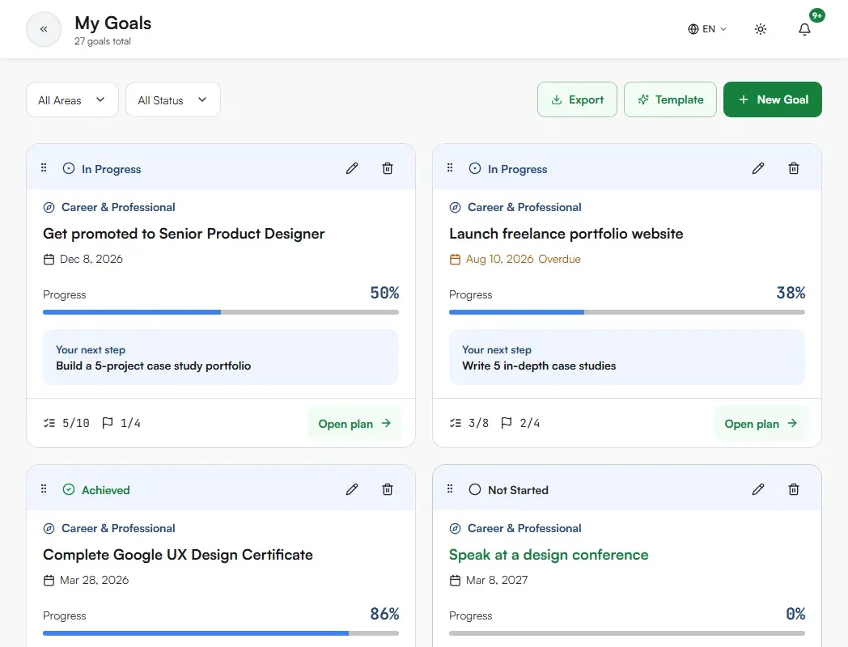Delete the Senior Product Designer goal
The width and height of the screenshot is (848, 647).
[x=388, y=168]
